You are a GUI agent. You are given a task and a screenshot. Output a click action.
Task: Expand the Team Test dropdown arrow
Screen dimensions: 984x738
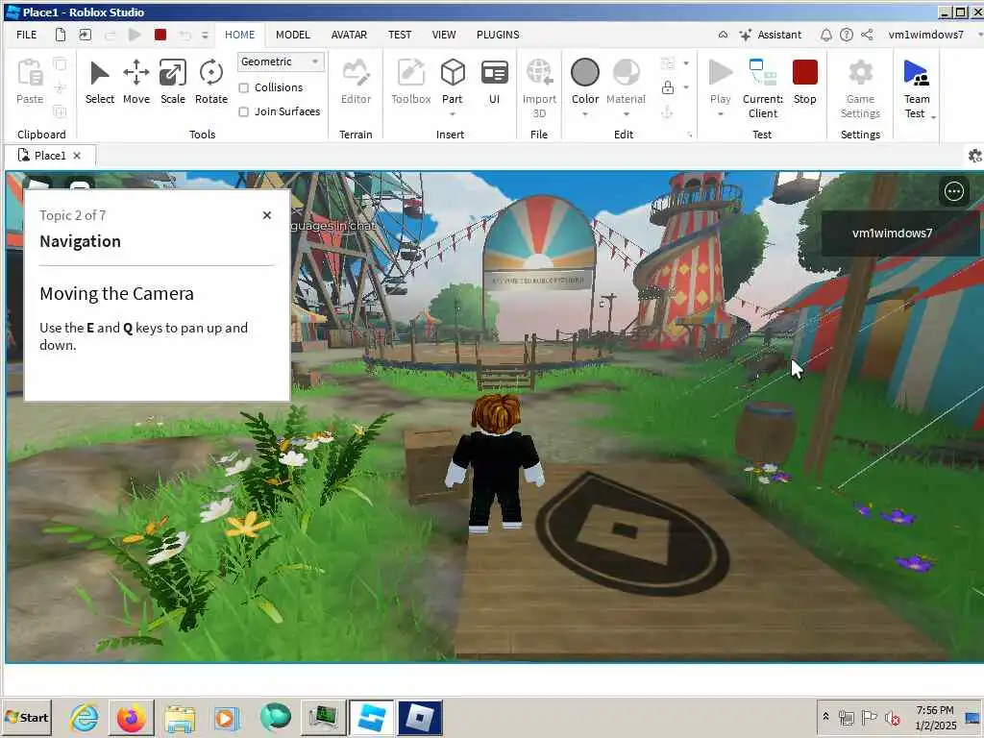tap(934, 117)
